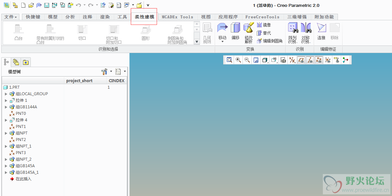
Task: Select the Round (圆形) shape selection tool
Action: click(146, 32)
